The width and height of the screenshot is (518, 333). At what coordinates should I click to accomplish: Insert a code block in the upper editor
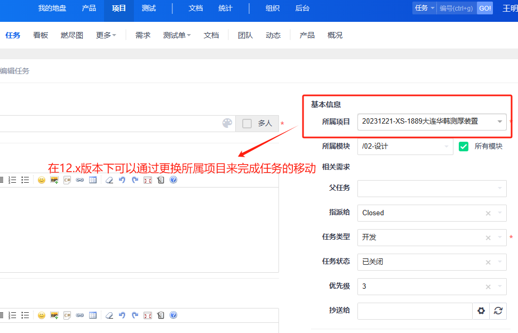pyautogui.click(x=67, y=180)
